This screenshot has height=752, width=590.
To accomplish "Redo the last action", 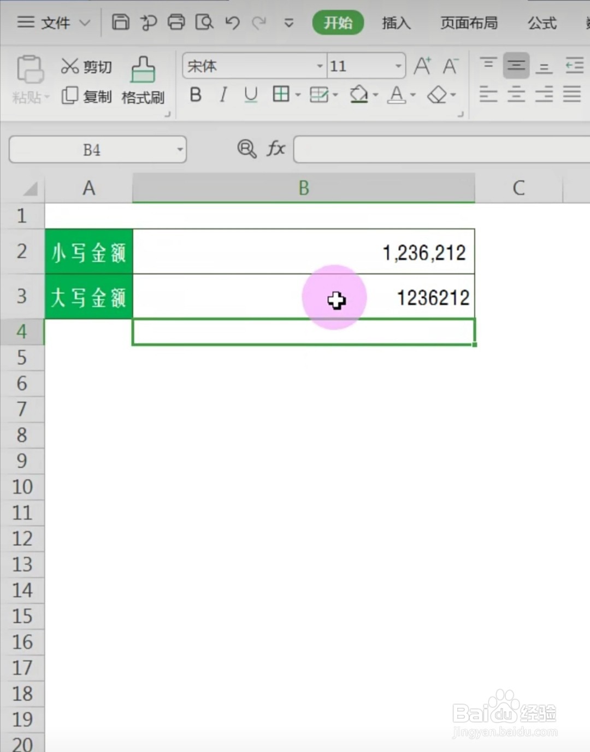I will click(259, 22).
